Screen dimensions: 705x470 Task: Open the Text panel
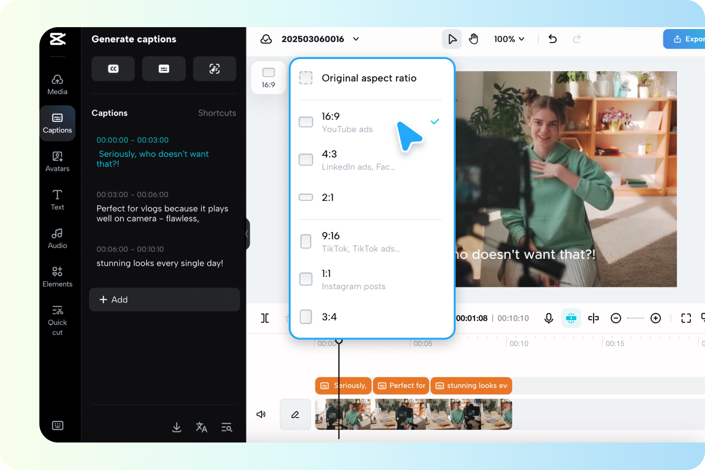pyautogui.click(x=57, y=200)
